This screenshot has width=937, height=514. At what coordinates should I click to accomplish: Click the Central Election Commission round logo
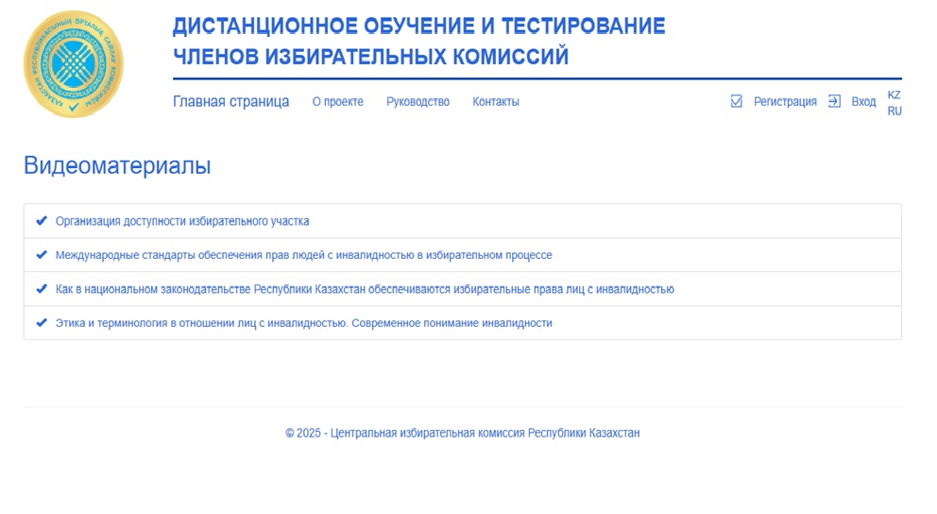[x=74, y=64]
